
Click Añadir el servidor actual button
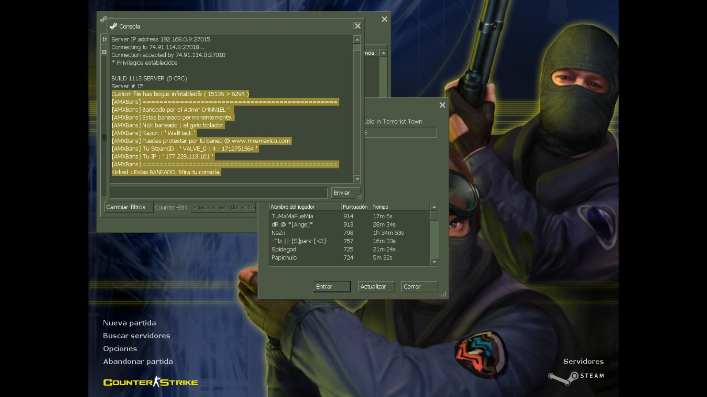pos(224,207)
